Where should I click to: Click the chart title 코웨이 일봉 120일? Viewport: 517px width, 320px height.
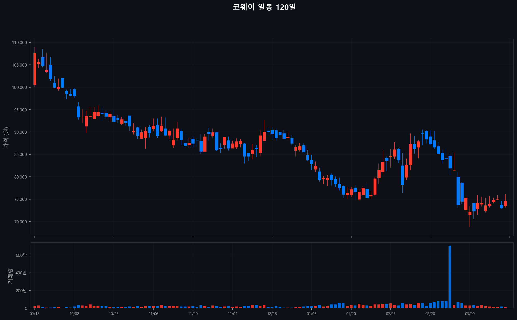click(x=264, y=7)
